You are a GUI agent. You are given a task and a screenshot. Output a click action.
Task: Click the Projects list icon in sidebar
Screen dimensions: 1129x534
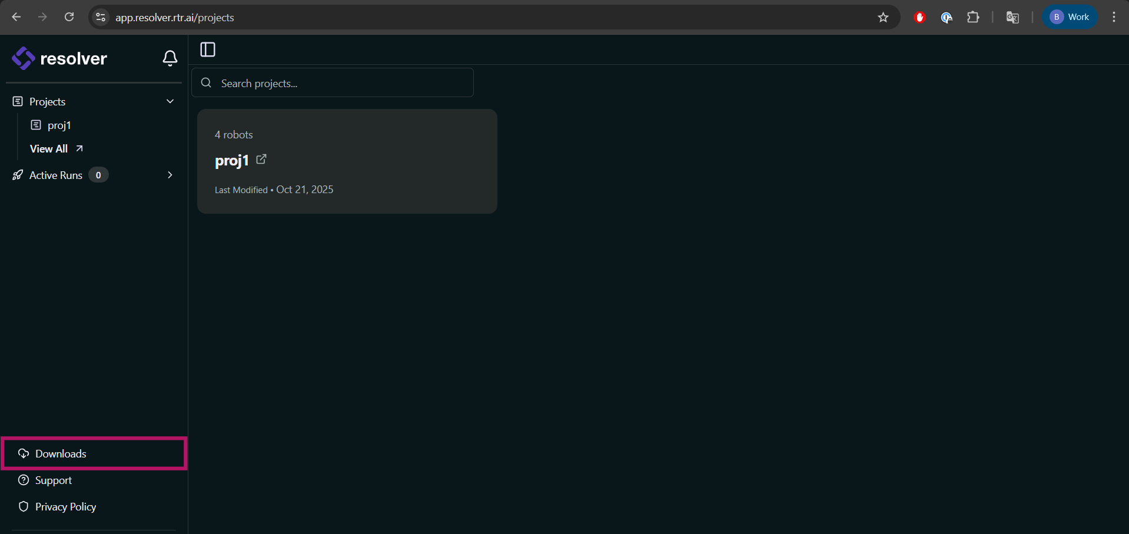18,101
